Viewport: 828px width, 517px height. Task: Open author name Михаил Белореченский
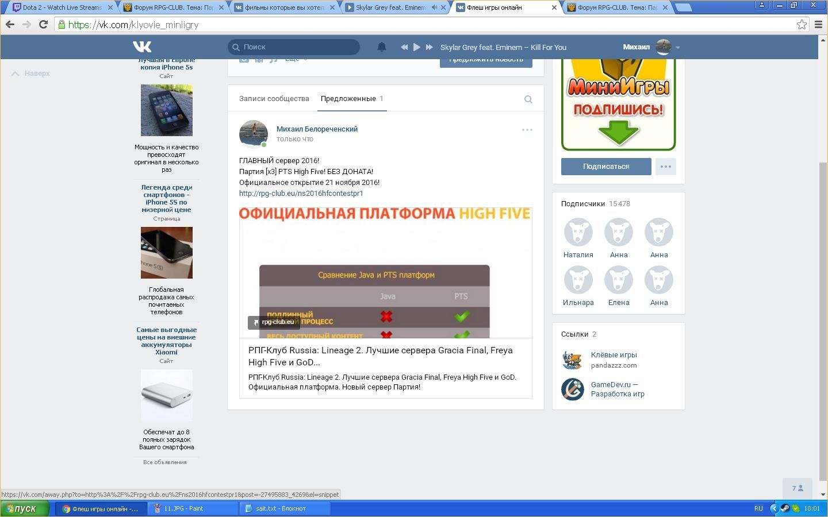coord(317,129)
